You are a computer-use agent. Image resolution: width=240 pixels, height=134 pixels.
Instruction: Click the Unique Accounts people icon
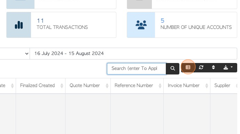click(x=141, y=25)
